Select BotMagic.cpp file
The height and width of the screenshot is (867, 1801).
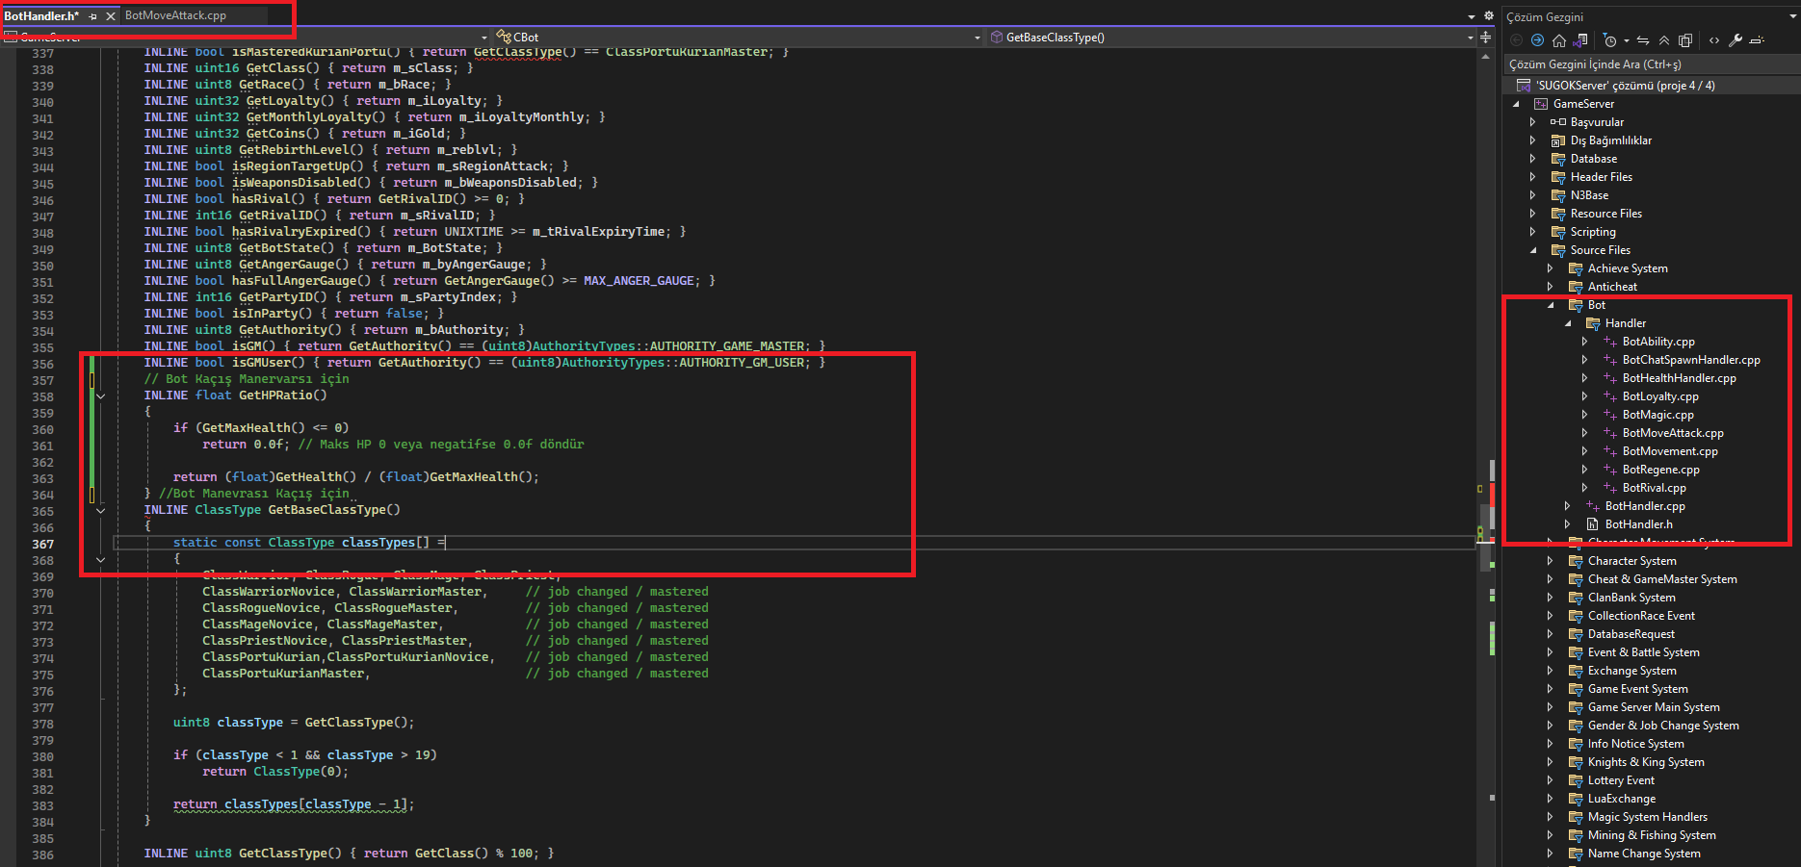pyautogui.click(x=1658, y=415)
